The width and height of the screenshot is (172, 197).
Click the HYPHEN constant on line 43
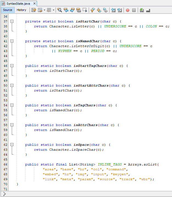[x=65, y=51]
